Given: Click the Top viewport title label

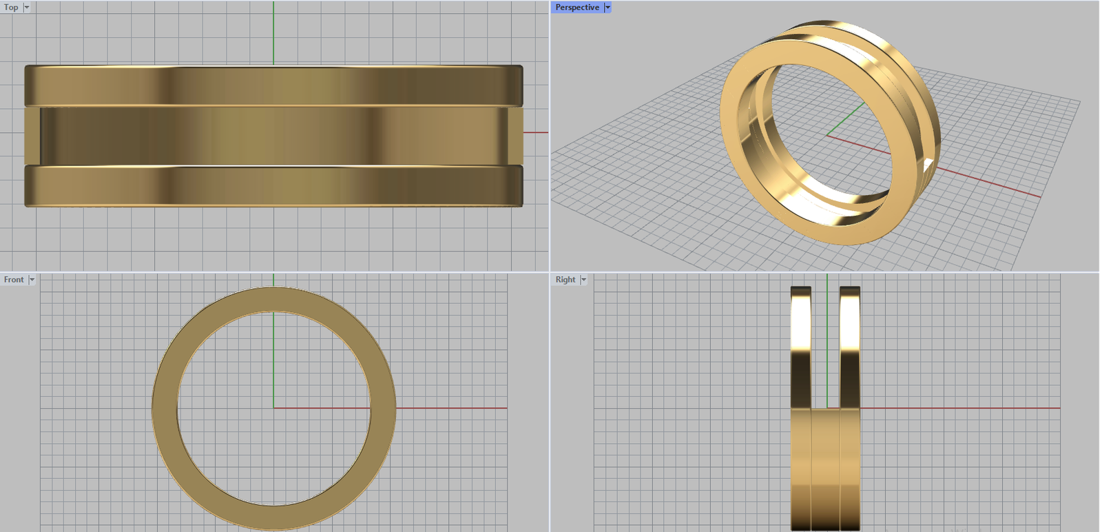Looking at the screenshot, I should point(11,8).
